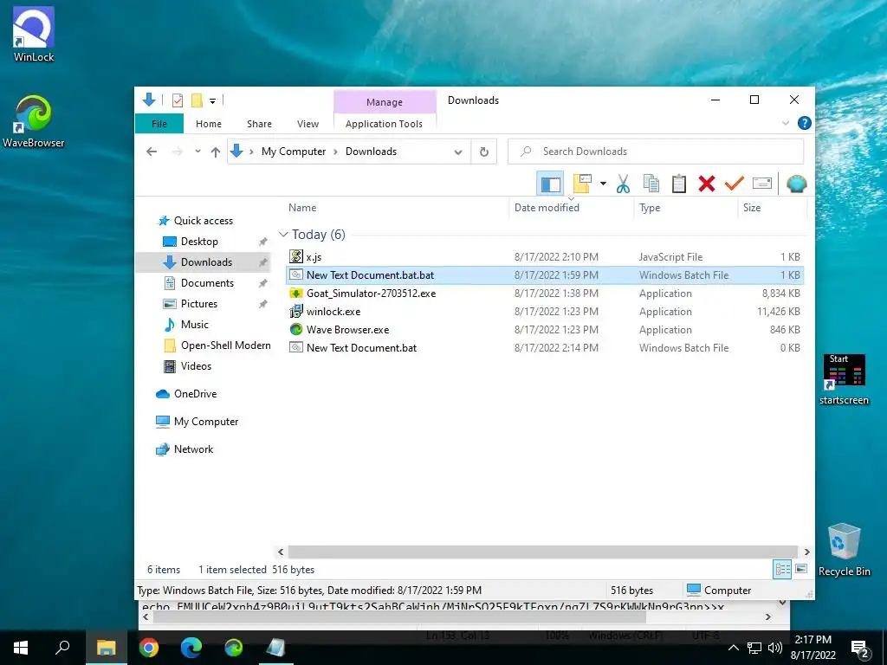Click My Computer in the address breadcrumb
This screenshot has width=887, height=665.
click(294, 152)
